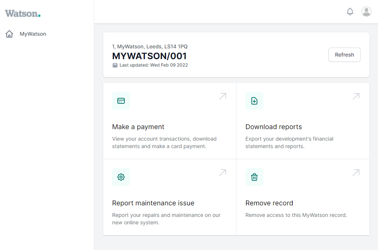
Task: Open the Make a payment title link
Action: [138, 127]
